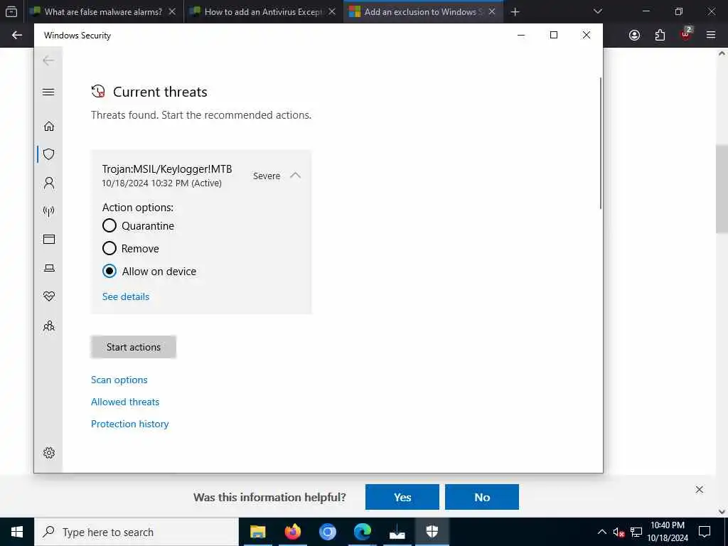Open the Home section in Windows Security sidebar
The image size is (728, 546).
[x=49, y=127]
